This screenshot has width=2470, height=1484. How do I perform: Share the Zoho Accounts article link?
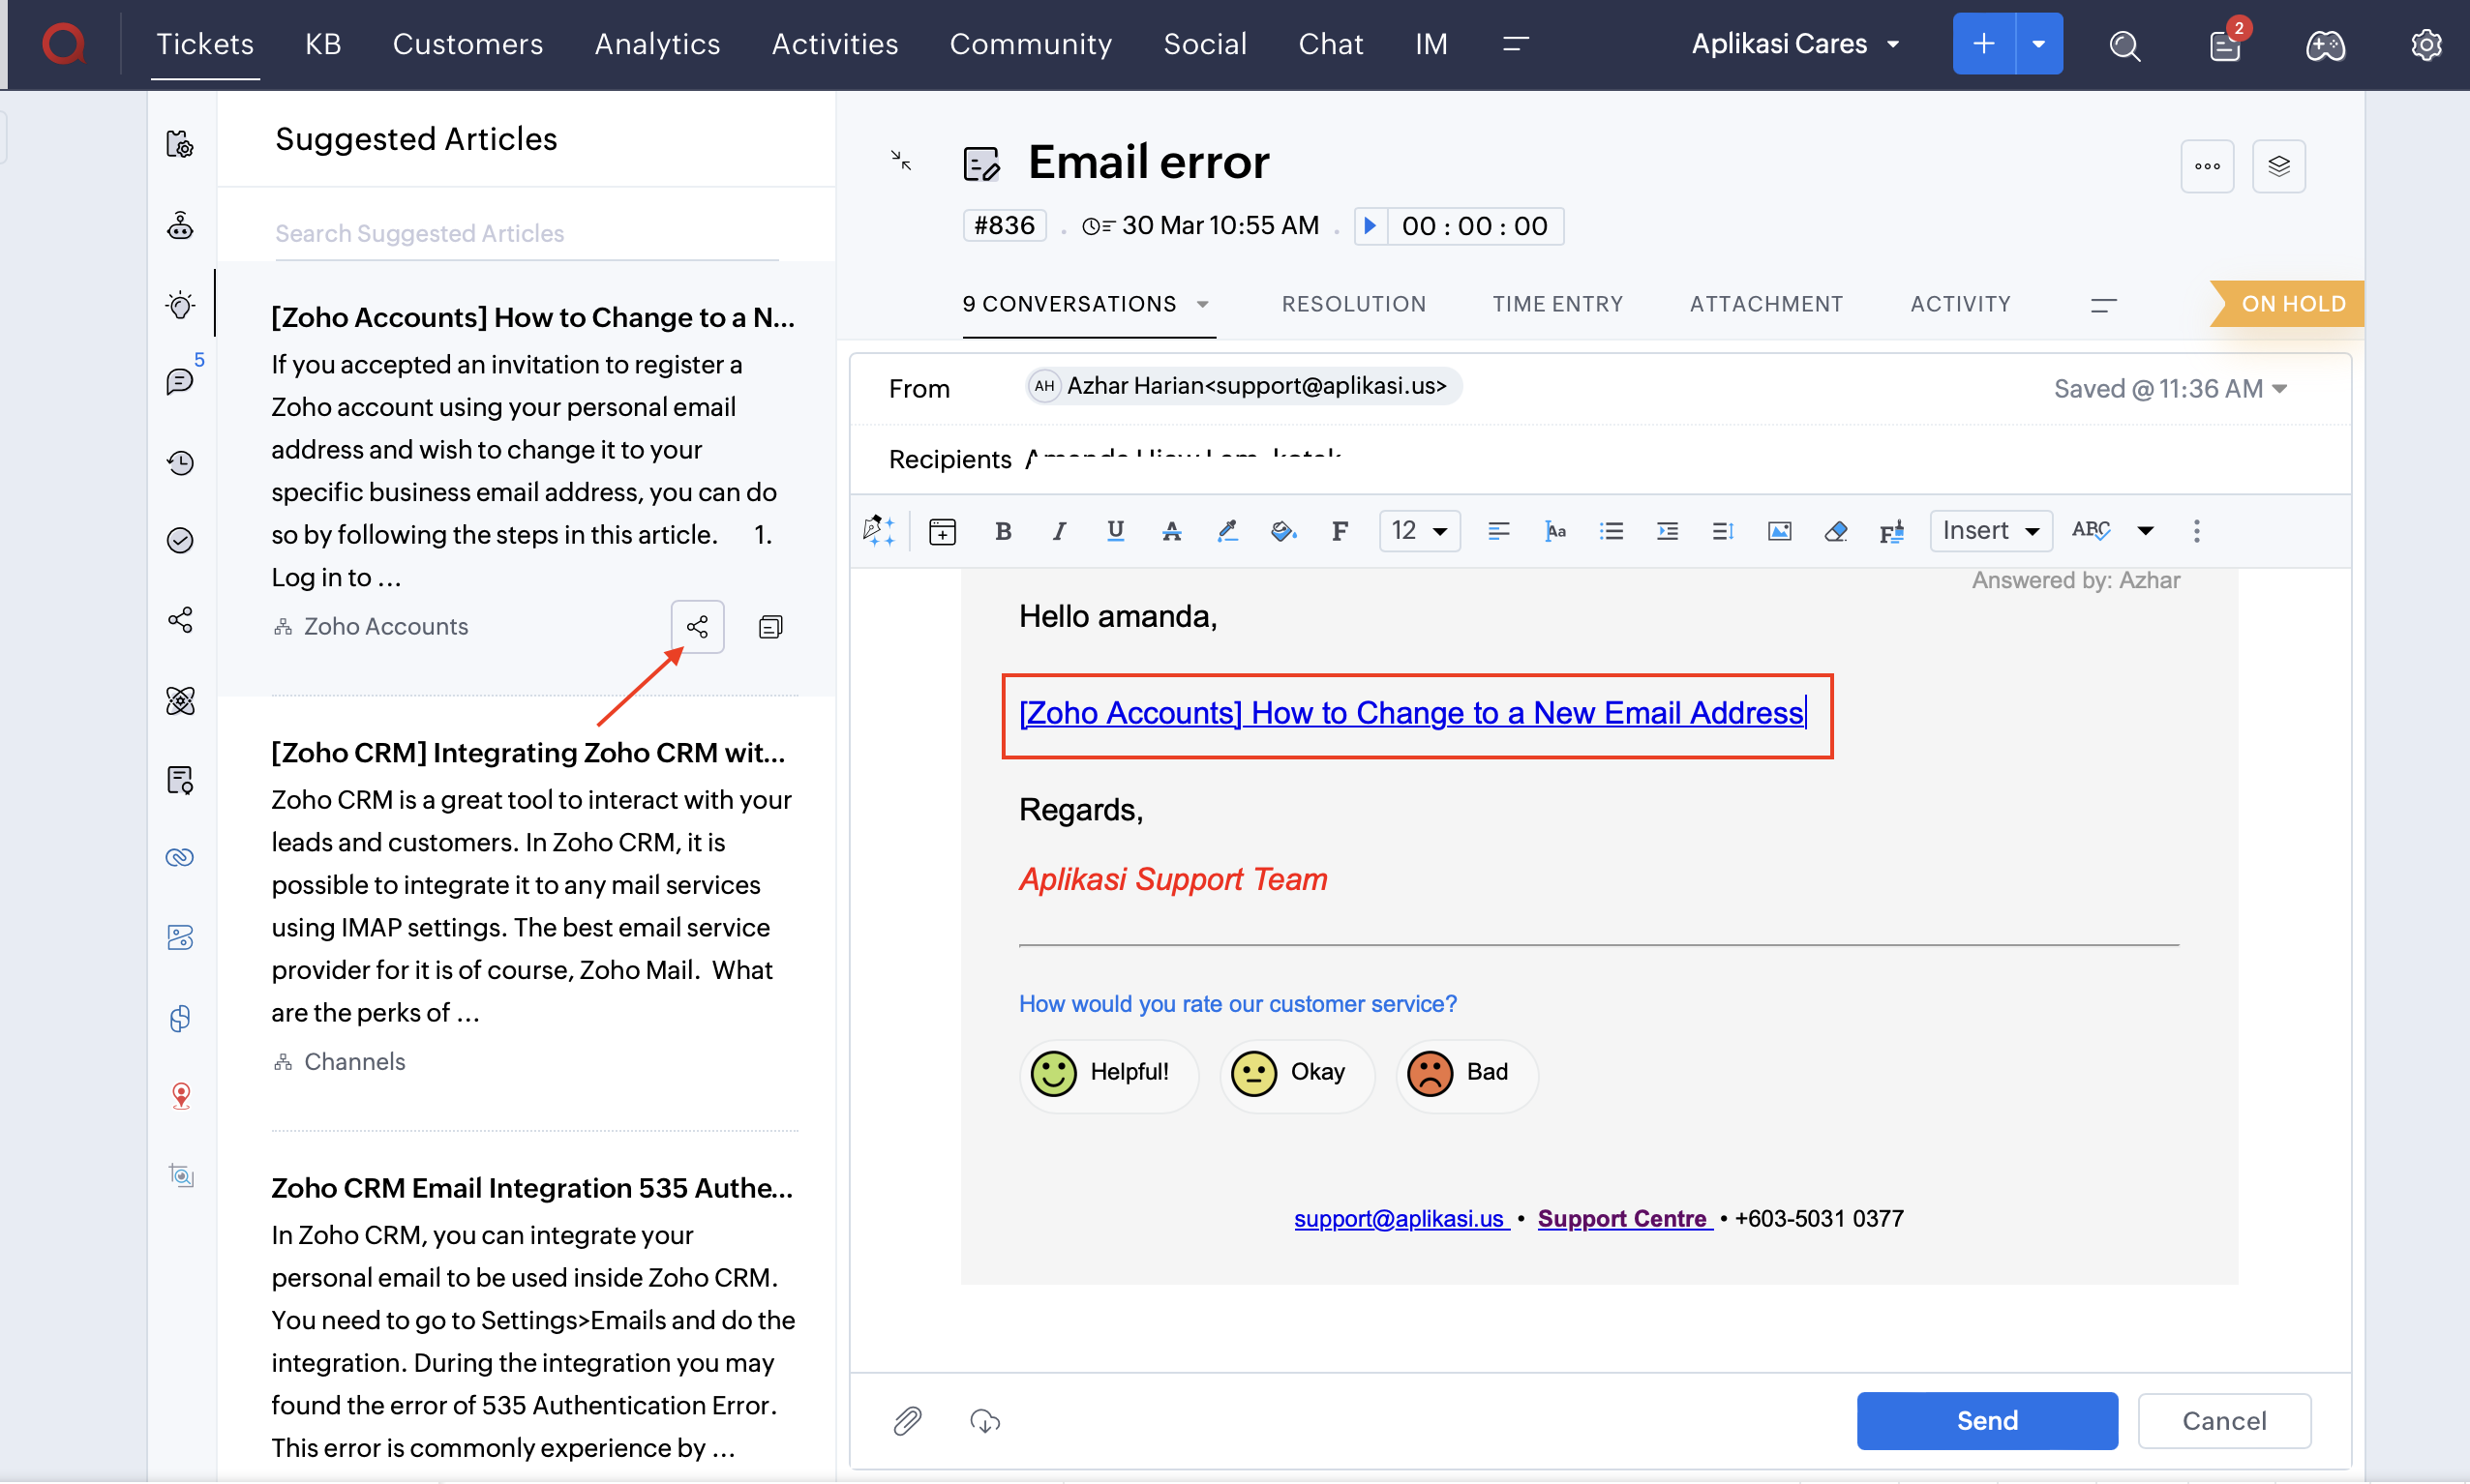pos(697,627)
